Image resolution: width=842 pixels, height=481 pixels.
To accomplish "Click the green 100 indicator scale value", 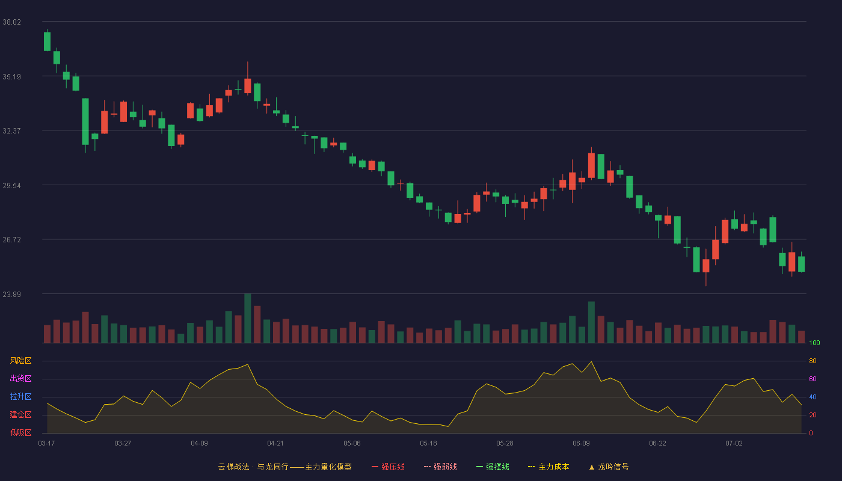I will point(814,343).
